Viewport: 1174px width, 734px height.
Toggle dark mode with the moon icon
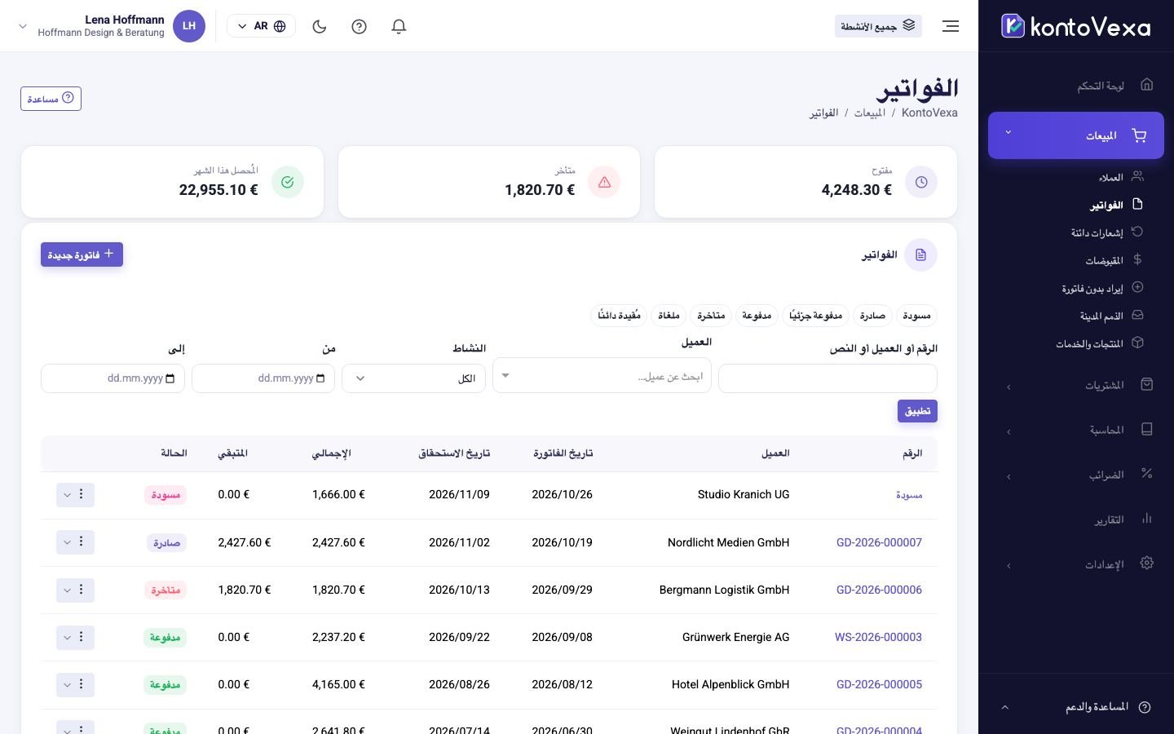[320, 26]
